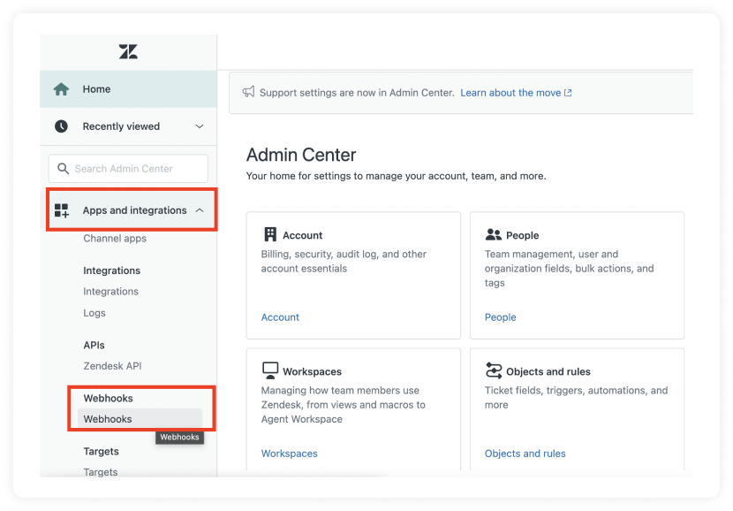Click the Recently viewed clock icon
733x511 pixels.
pyautogui.click(x=61, y=126)
